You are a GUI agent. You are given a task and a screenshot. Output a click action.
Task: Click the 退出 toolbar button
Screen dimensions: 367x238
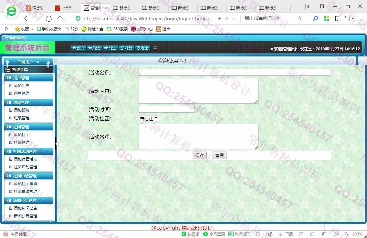point(143,48)
